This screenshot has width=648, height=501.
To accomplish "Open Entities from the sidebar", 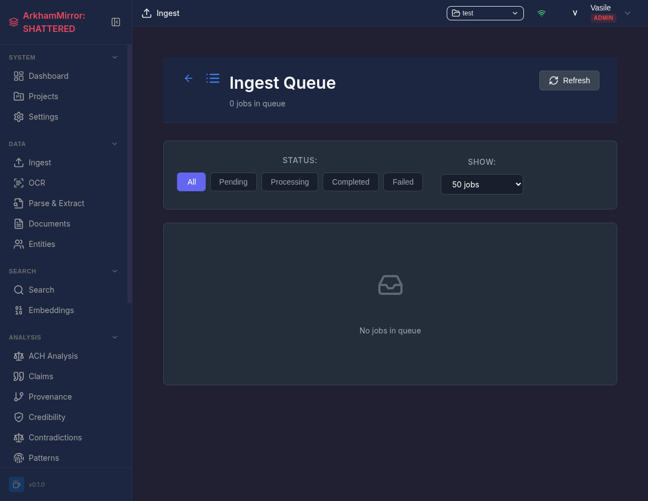I will (65, 244).
